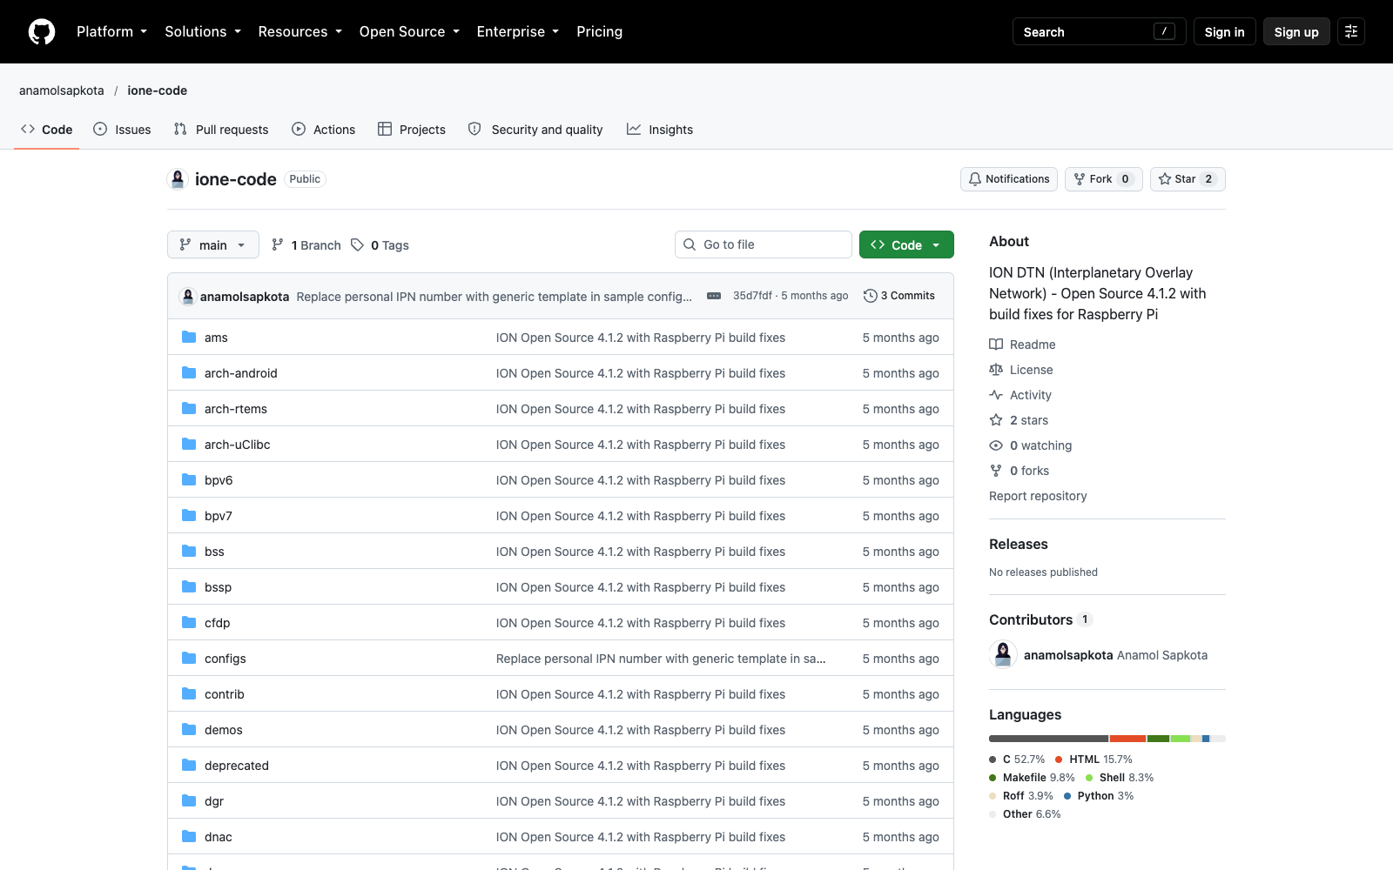Click the HTML segment of the languages bar

pos(1127,739)
